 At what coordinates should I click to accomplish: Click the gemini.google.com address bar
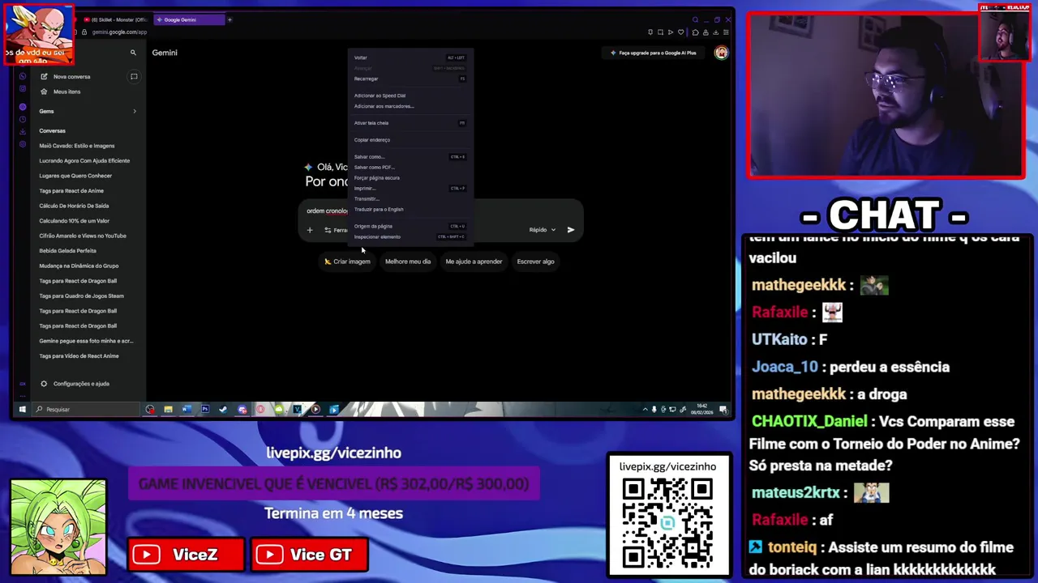(x=119, y=32)
